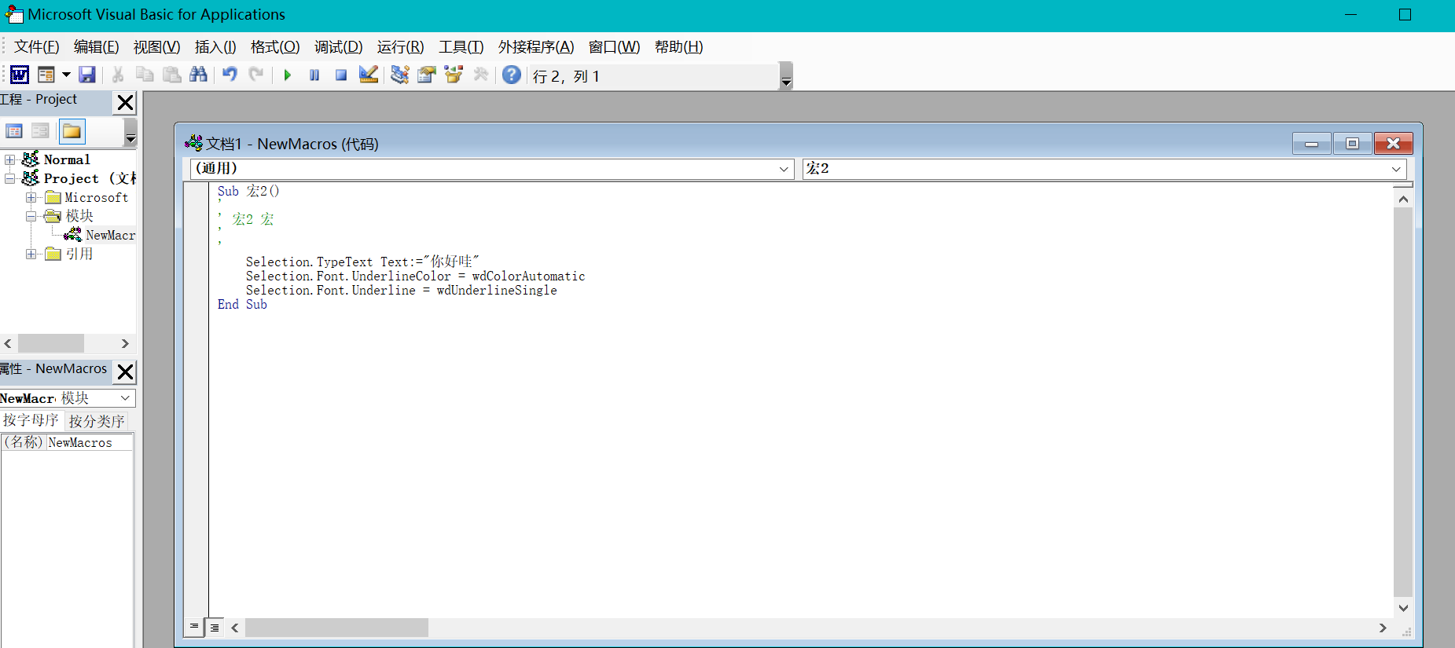Expand the Normal project tree node

(9, 159)
